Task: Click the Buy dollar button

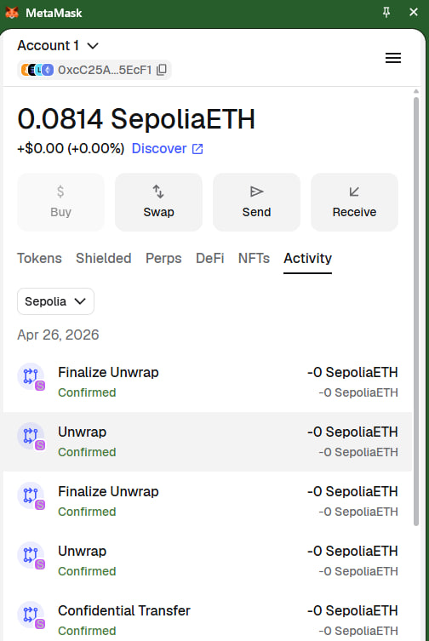Action: coord(60,202)
